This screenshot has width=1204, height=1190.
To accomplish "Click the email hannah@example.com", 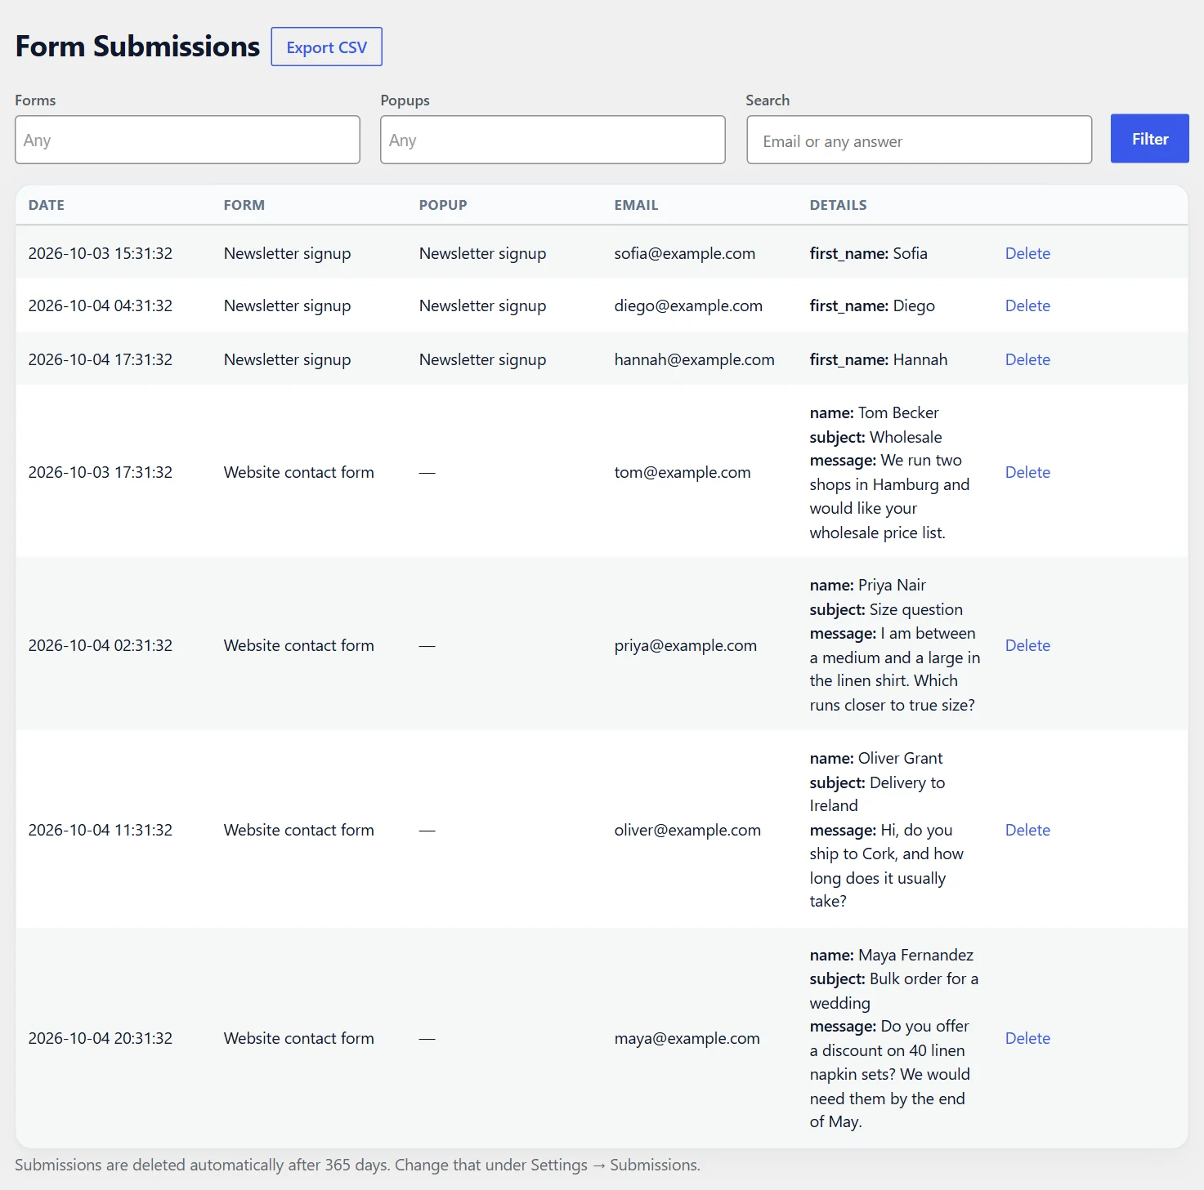I will pos(695,359).
